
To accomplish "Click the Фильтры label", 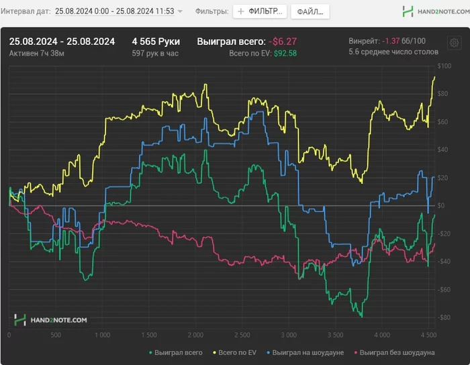I will point(212,11).
